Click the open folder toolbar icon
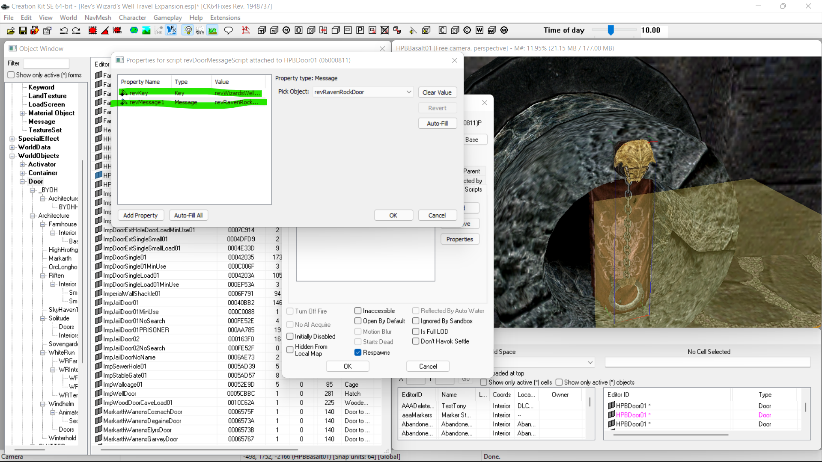Viewport: 822px width, 462px height. coord(11,30)
